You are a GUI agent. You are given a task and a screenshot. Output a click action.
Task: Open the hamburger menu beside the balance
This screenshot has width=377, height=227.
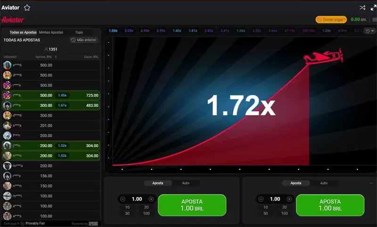pyautogui.click(x=373, y=20)
